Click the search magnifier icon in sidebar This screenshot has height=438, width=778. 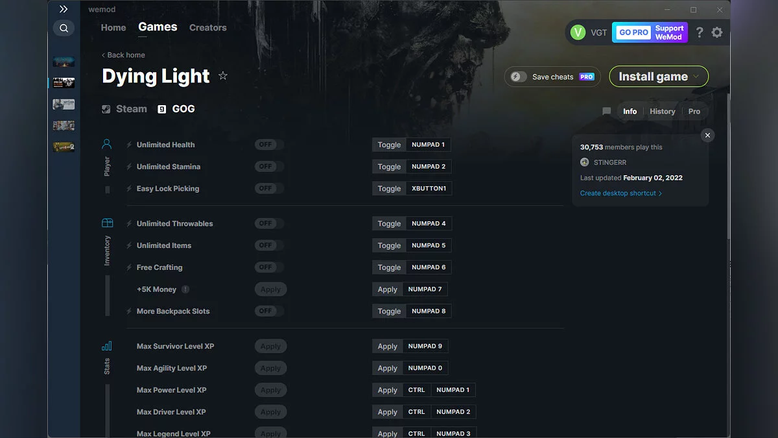(64, 28)
